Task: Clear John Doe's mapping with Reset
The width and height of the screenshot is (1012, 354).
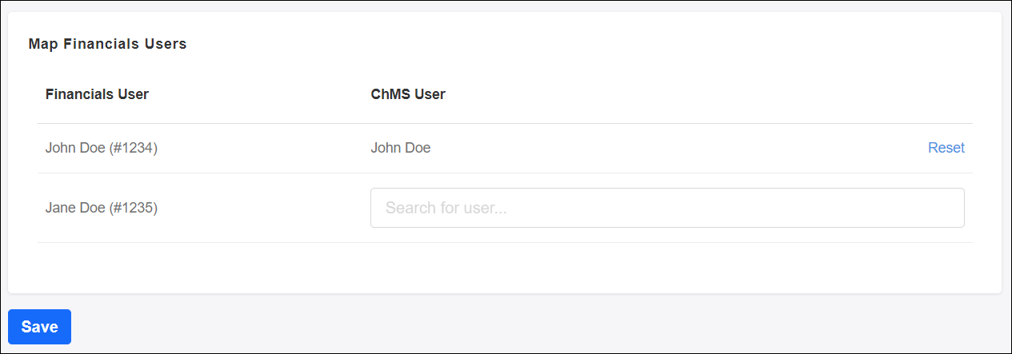Action: click(946, 148)
